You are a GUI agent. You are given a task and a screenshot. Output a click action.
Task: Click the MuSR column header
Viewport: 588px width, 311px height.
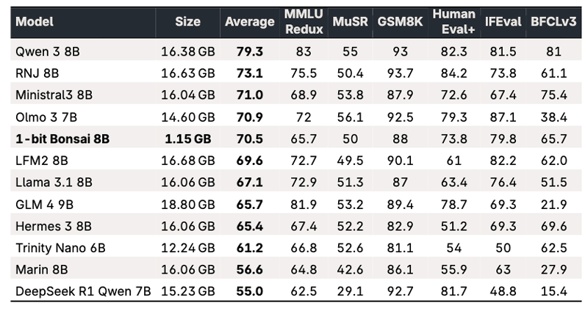347,22
